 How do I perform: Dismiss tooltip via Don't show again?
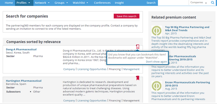[156, 62]
